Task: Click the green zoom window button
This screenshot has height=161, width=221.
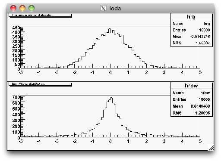Action: (x=32, y=8)
